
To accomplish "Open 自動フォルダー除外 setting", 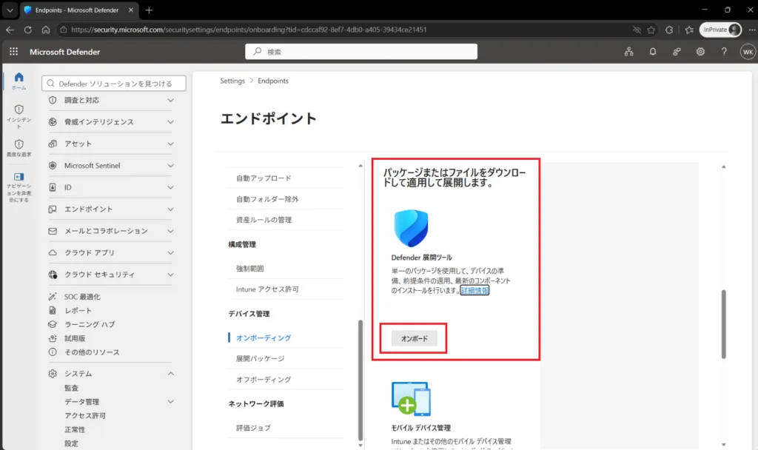I will pyautogui.click(x=267, y=198).
